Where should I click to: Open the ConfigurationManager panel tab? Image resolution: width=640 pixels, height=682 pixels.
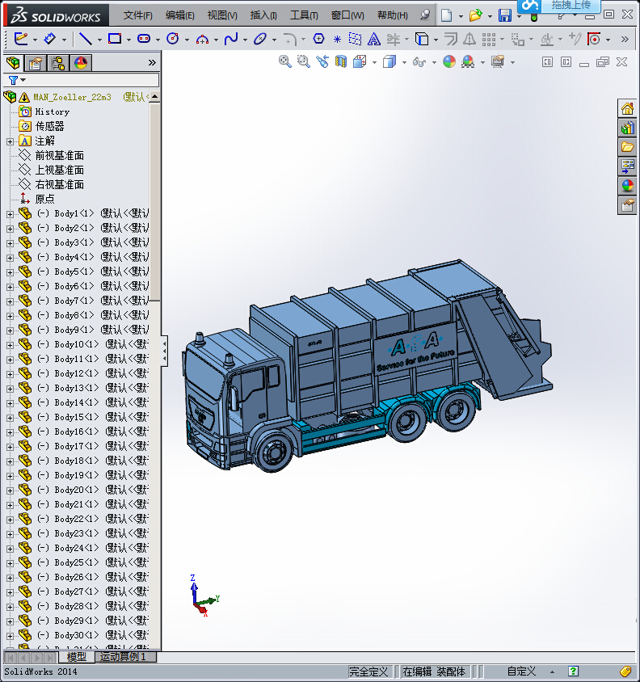pos(57,63)
